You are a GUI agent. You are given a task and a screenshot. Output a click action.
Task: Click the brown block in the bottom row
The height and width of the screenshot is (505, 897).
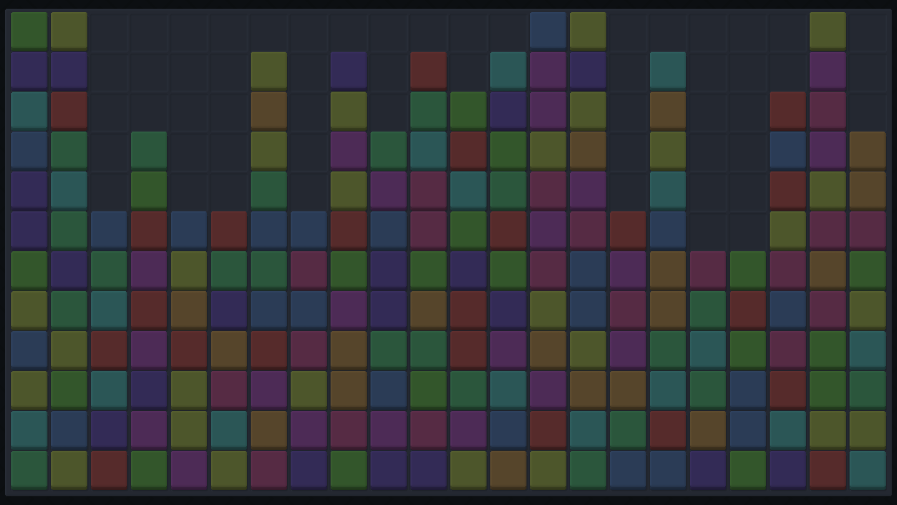pos(508,469)
